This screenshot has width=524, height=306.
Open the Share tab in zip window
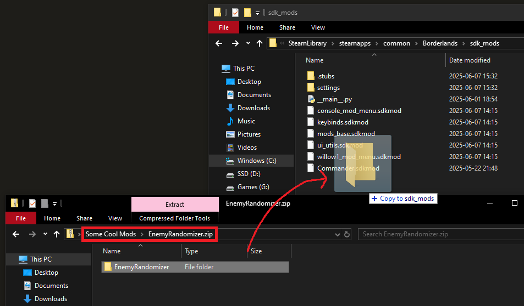pyautogui.click(x=84, y=218)
